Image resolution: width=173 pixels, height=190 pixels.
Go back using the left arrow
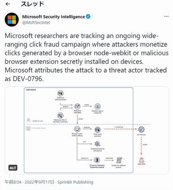point(8,4)
